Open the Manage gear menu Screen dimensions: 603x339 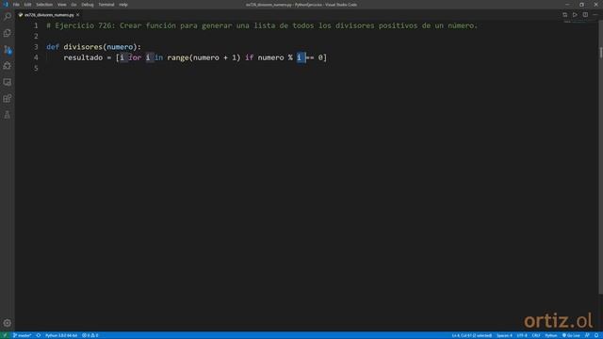point(8,323)
